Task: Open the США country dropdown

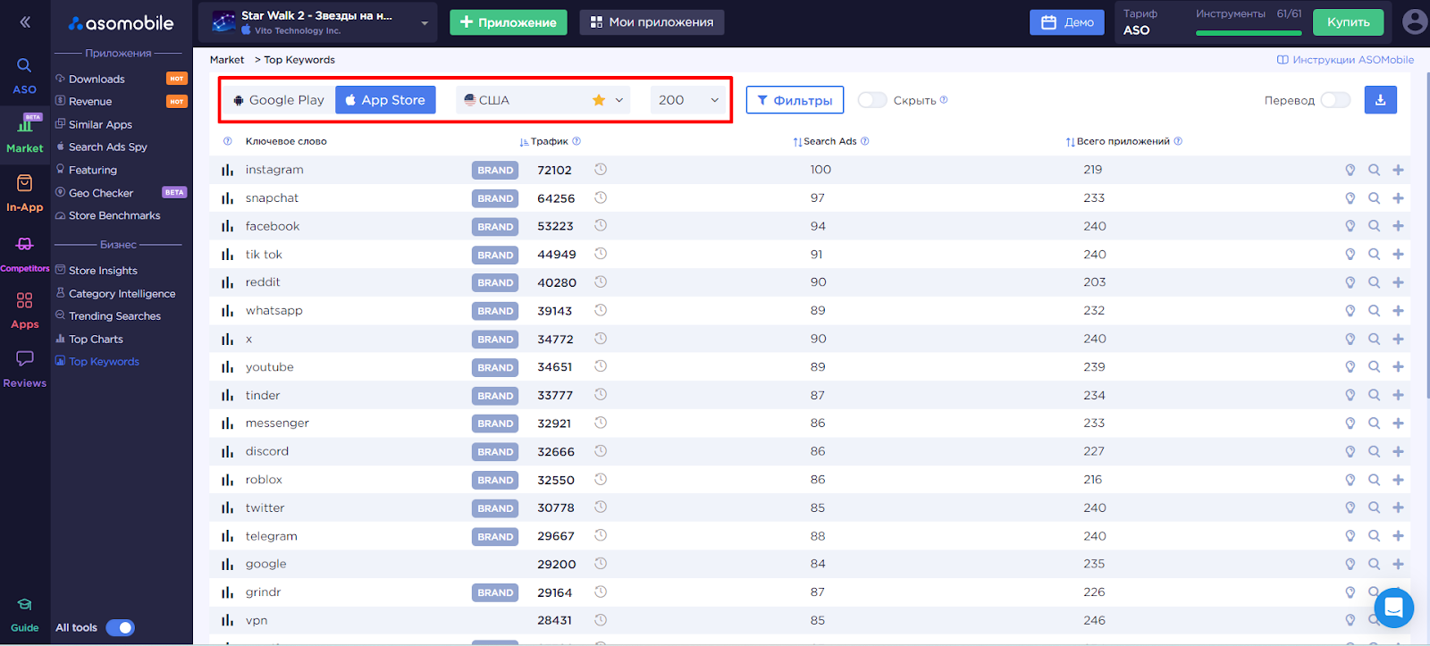Action: (543, 100)
